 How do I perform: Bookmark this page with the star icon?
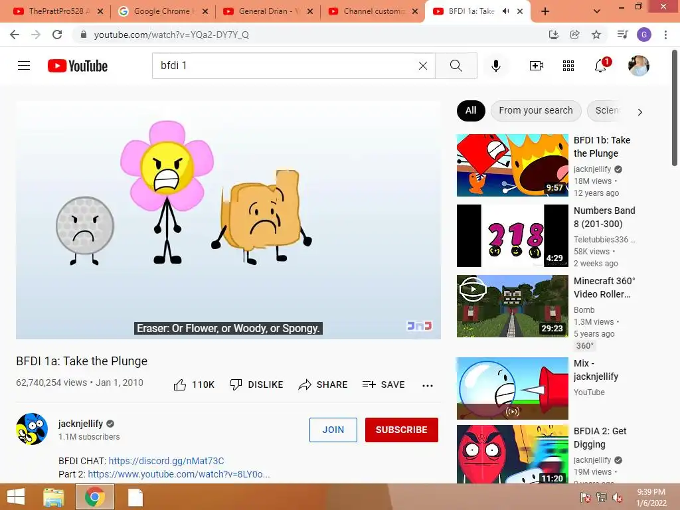pyautogui.click(x=596, y=35)
